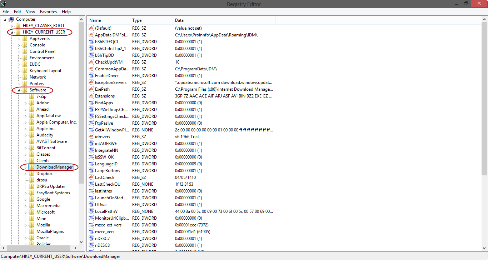
Task: Select the EasyBoot Systems key
Action: [x=53, y=193]
